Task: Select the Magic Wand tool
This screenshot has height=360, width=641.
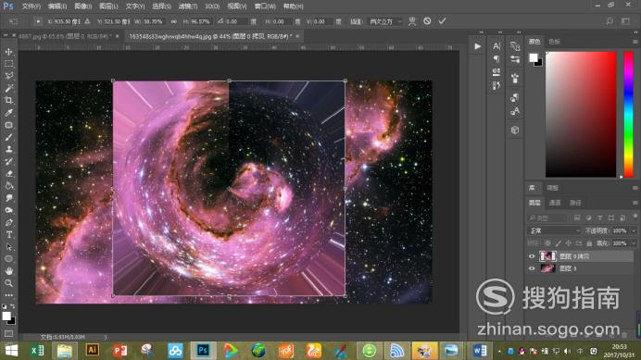Action: point(8,88)
